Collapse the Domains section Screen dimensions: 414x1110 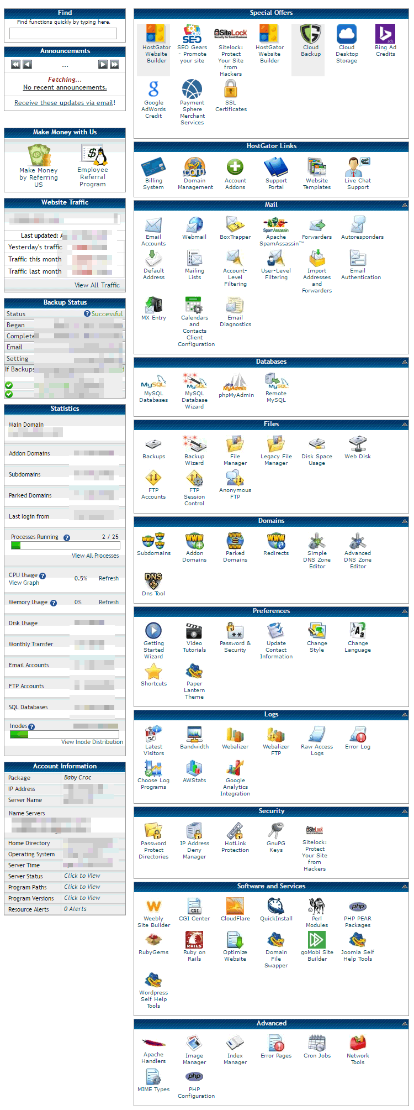405,521
